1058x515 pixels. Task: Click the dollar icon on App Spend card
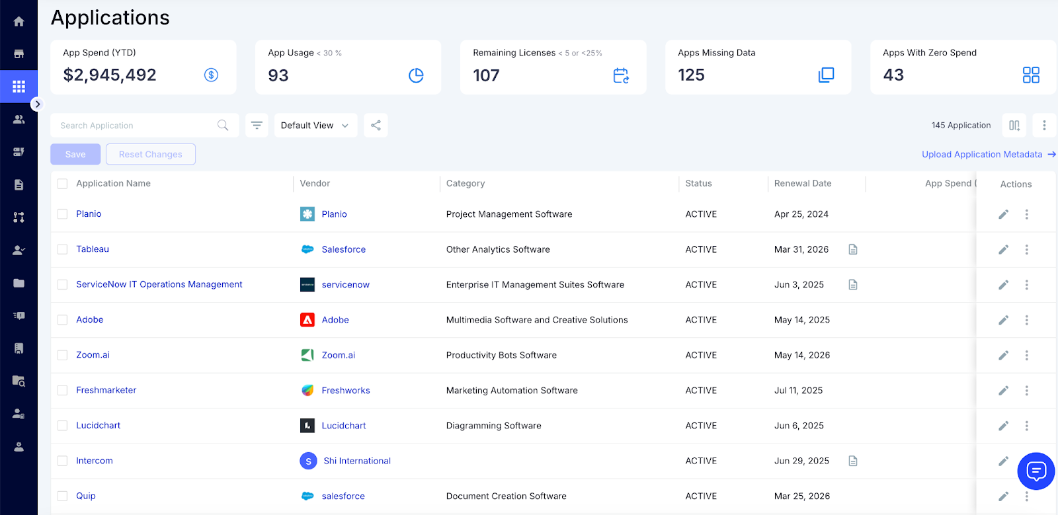pos(211,75)
